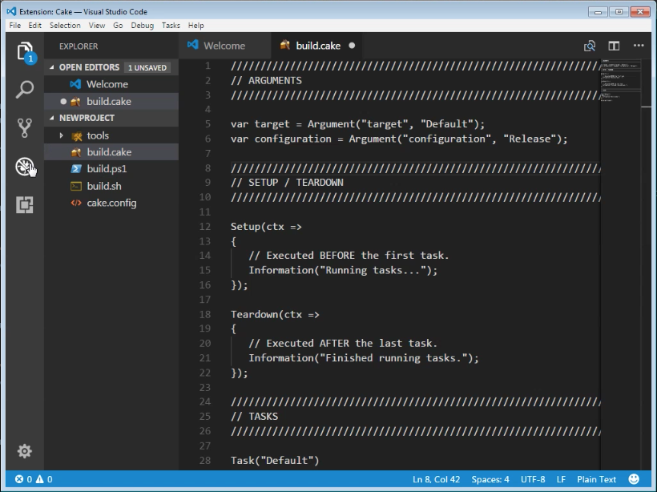Image resolution: width=657 pixels, height=492 pixels.
Task: Open build.sh in the file tree
Action: click(x=111, y=186)
